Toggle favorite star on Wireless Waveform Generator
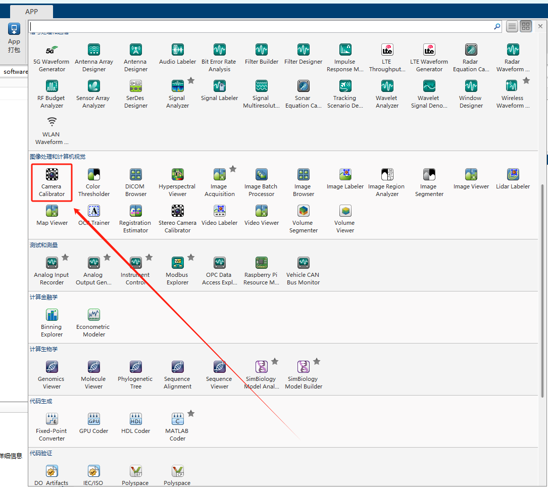Image resolution: width=548 pixels, height=487 pixels. tap(526, 81)
